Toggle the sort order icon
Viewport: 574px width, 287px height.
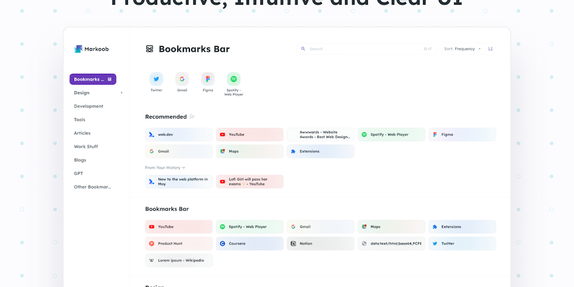[x=490, y=49]
